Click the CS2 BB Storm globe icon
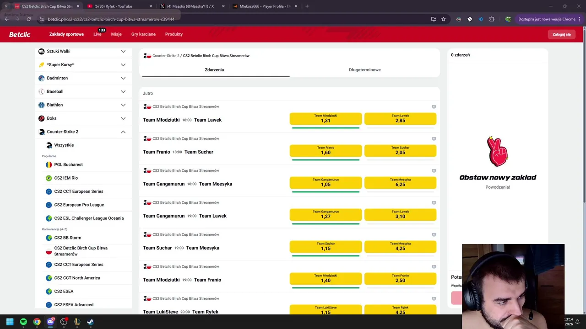This screenshot has width=586, height=329. coord(49,238)
